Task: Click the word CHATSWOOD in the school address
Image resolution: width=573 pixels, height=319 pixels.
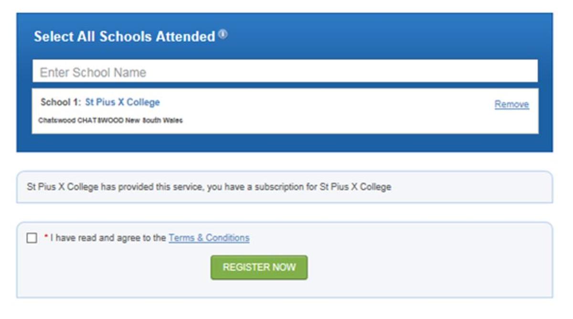Action: click(x=101, y=120)
